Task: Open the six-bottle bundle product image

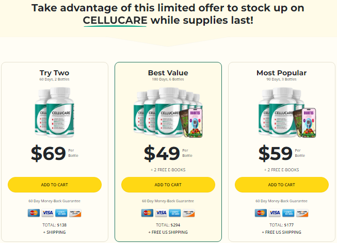Action: (168, 112)
